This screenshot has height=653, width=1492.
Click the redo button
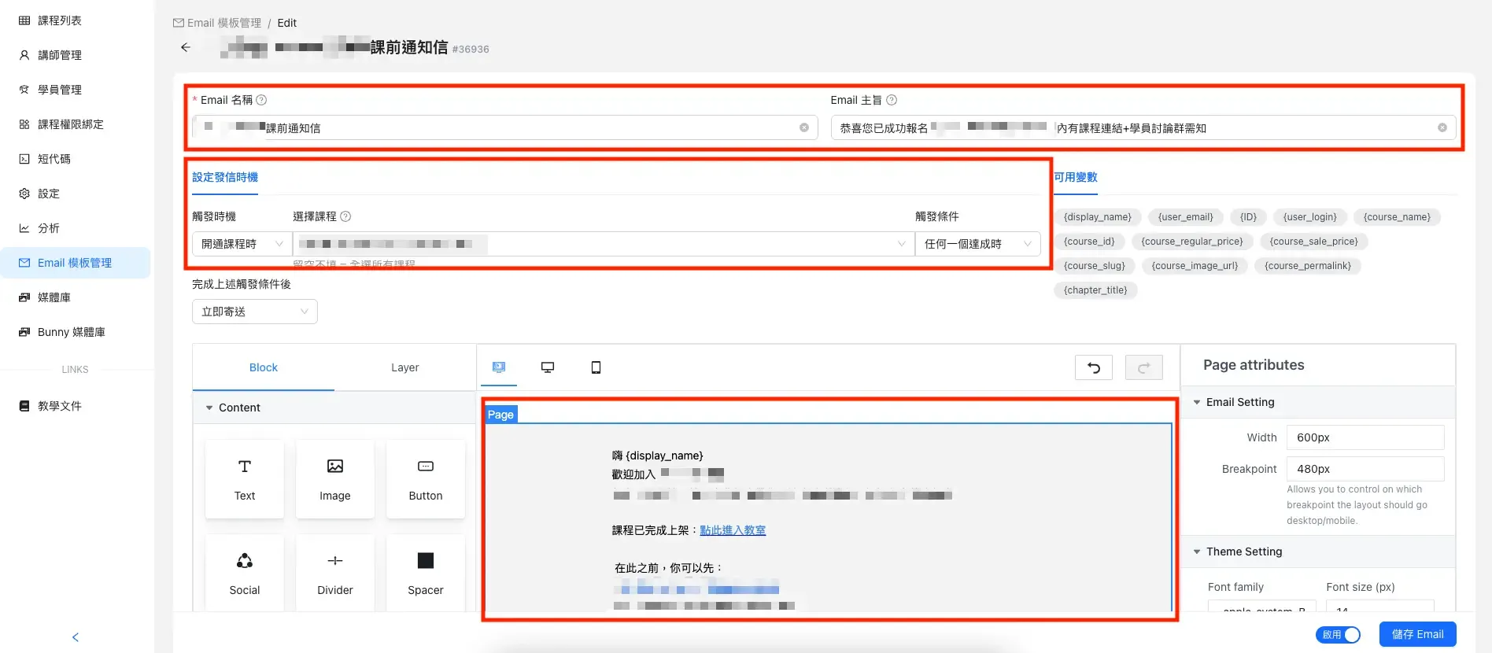click(x=1144, y=367)
